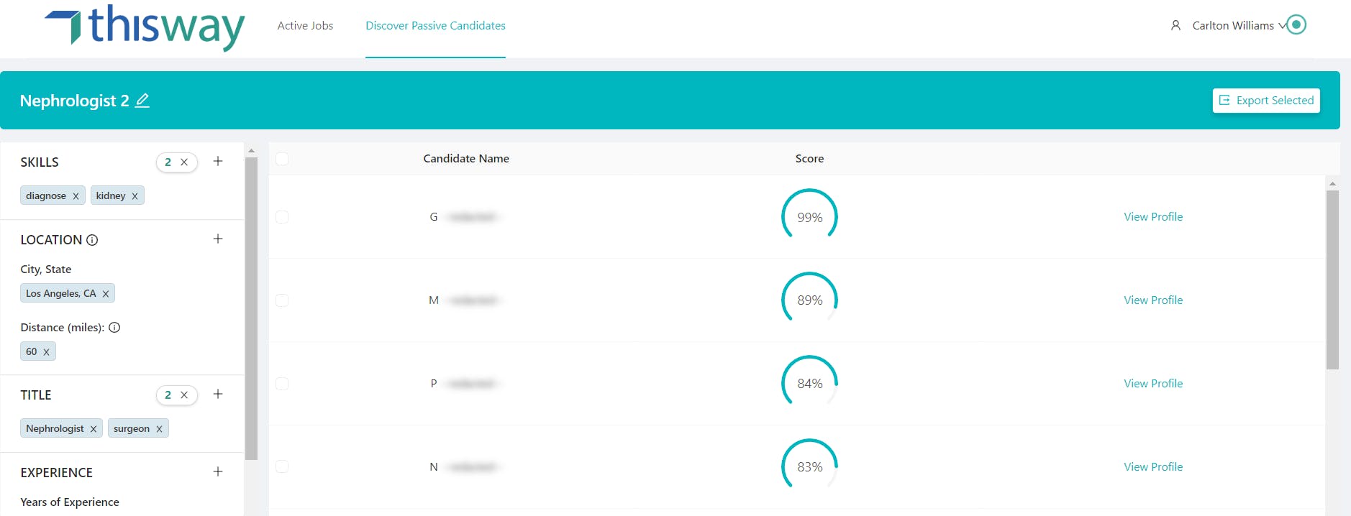Click the thisway logo

coord(145,27)
